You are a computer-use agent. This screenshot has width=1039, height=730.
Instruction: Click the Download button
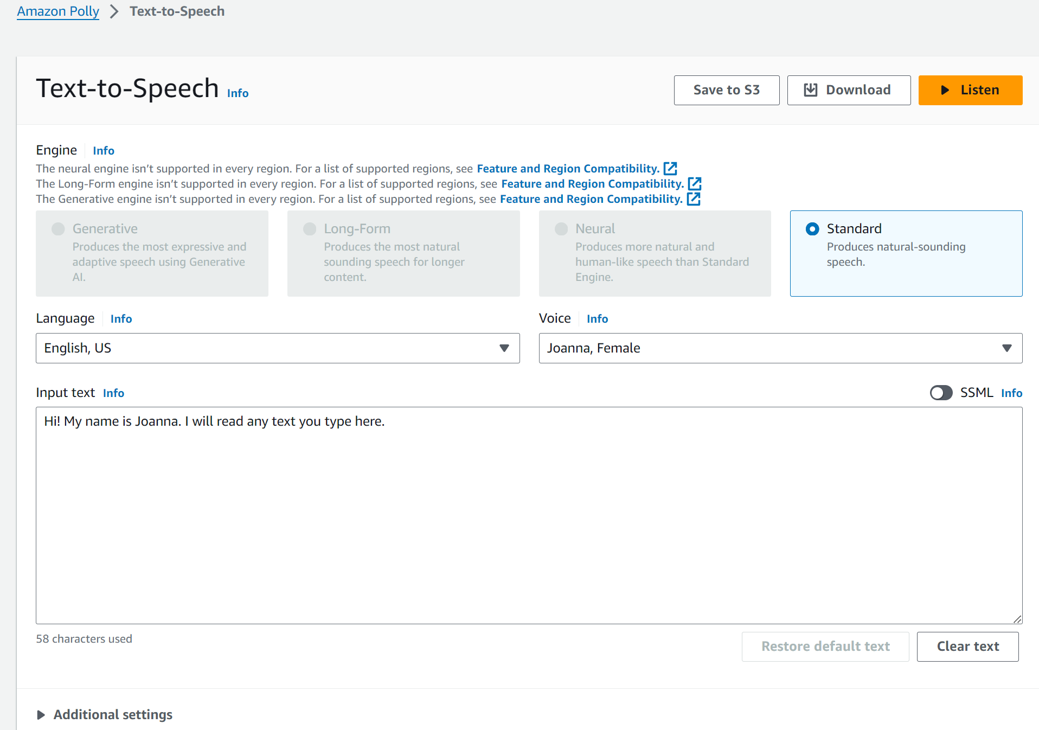point(848,90)
